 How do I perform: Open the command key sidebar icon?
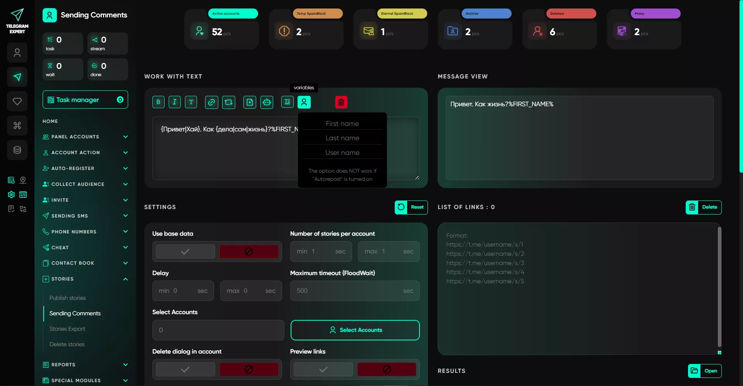click(x=17, y=126)
